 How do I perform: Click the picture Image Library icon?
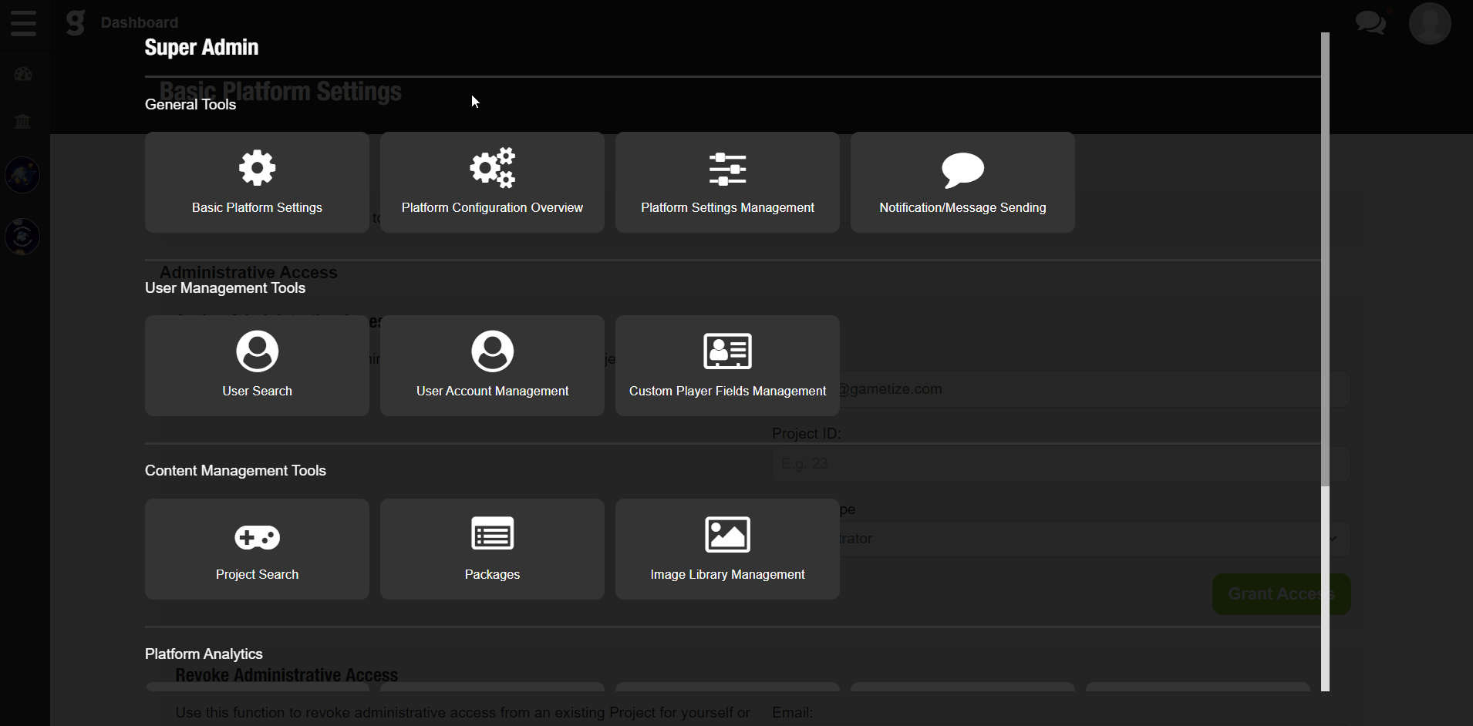[727, 535]
